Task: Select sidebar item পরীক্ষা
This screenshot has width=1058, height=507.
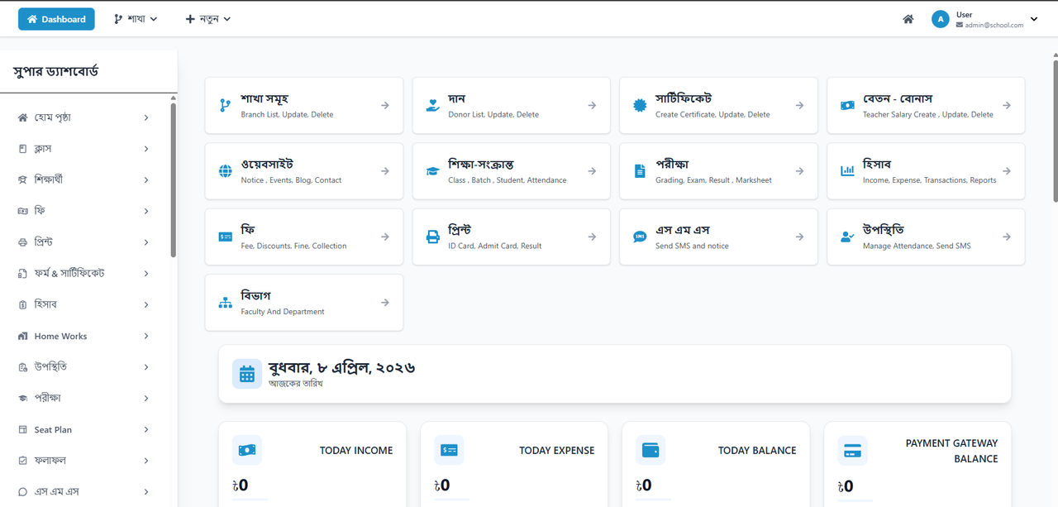Action: 83,398
